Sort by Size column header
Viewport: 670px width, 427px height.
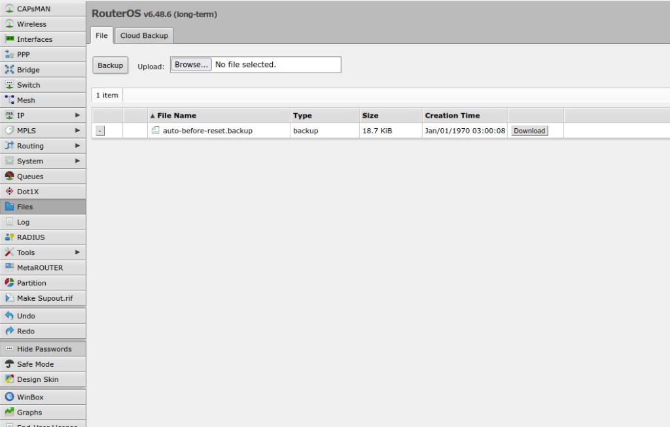(x=391, y=115)
